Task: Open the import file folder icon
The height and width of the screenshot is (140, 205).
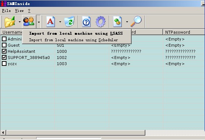Action: click(10, 22)
